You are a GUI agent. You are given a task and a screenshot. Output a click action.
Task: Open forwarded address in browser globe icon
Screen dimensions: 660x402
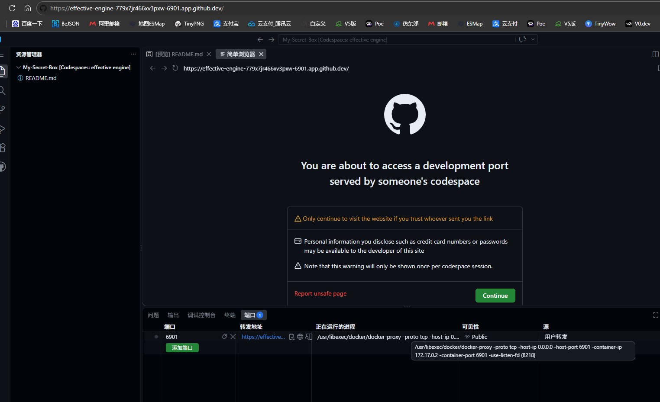click(x=300, y=337)
